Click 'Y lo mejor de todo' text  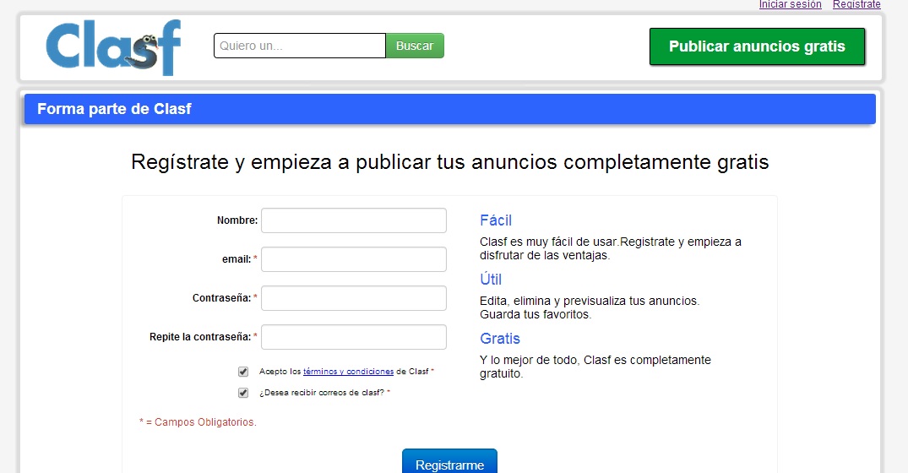[595, 367]
